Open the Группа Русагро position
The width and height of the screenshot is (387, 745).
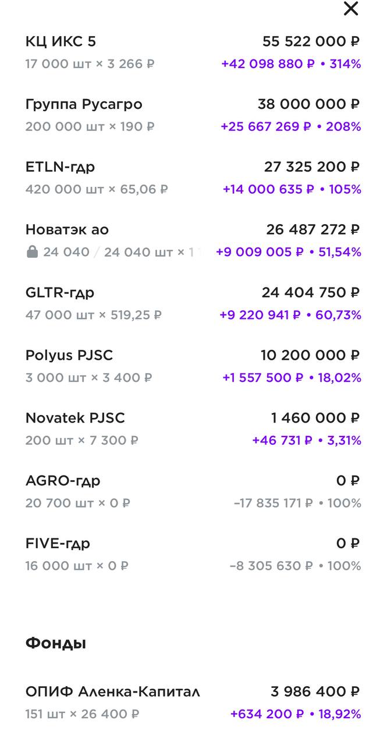click(x=84, y=104)
